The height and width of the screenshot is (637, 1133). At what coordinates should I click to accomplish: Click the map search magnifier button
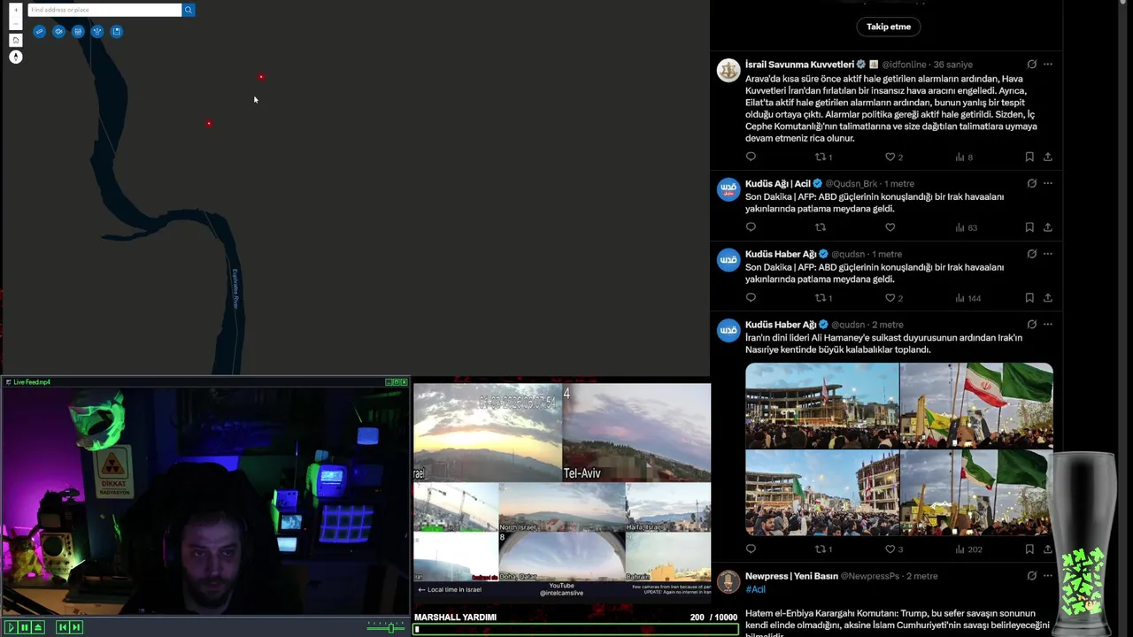(188, 10)
